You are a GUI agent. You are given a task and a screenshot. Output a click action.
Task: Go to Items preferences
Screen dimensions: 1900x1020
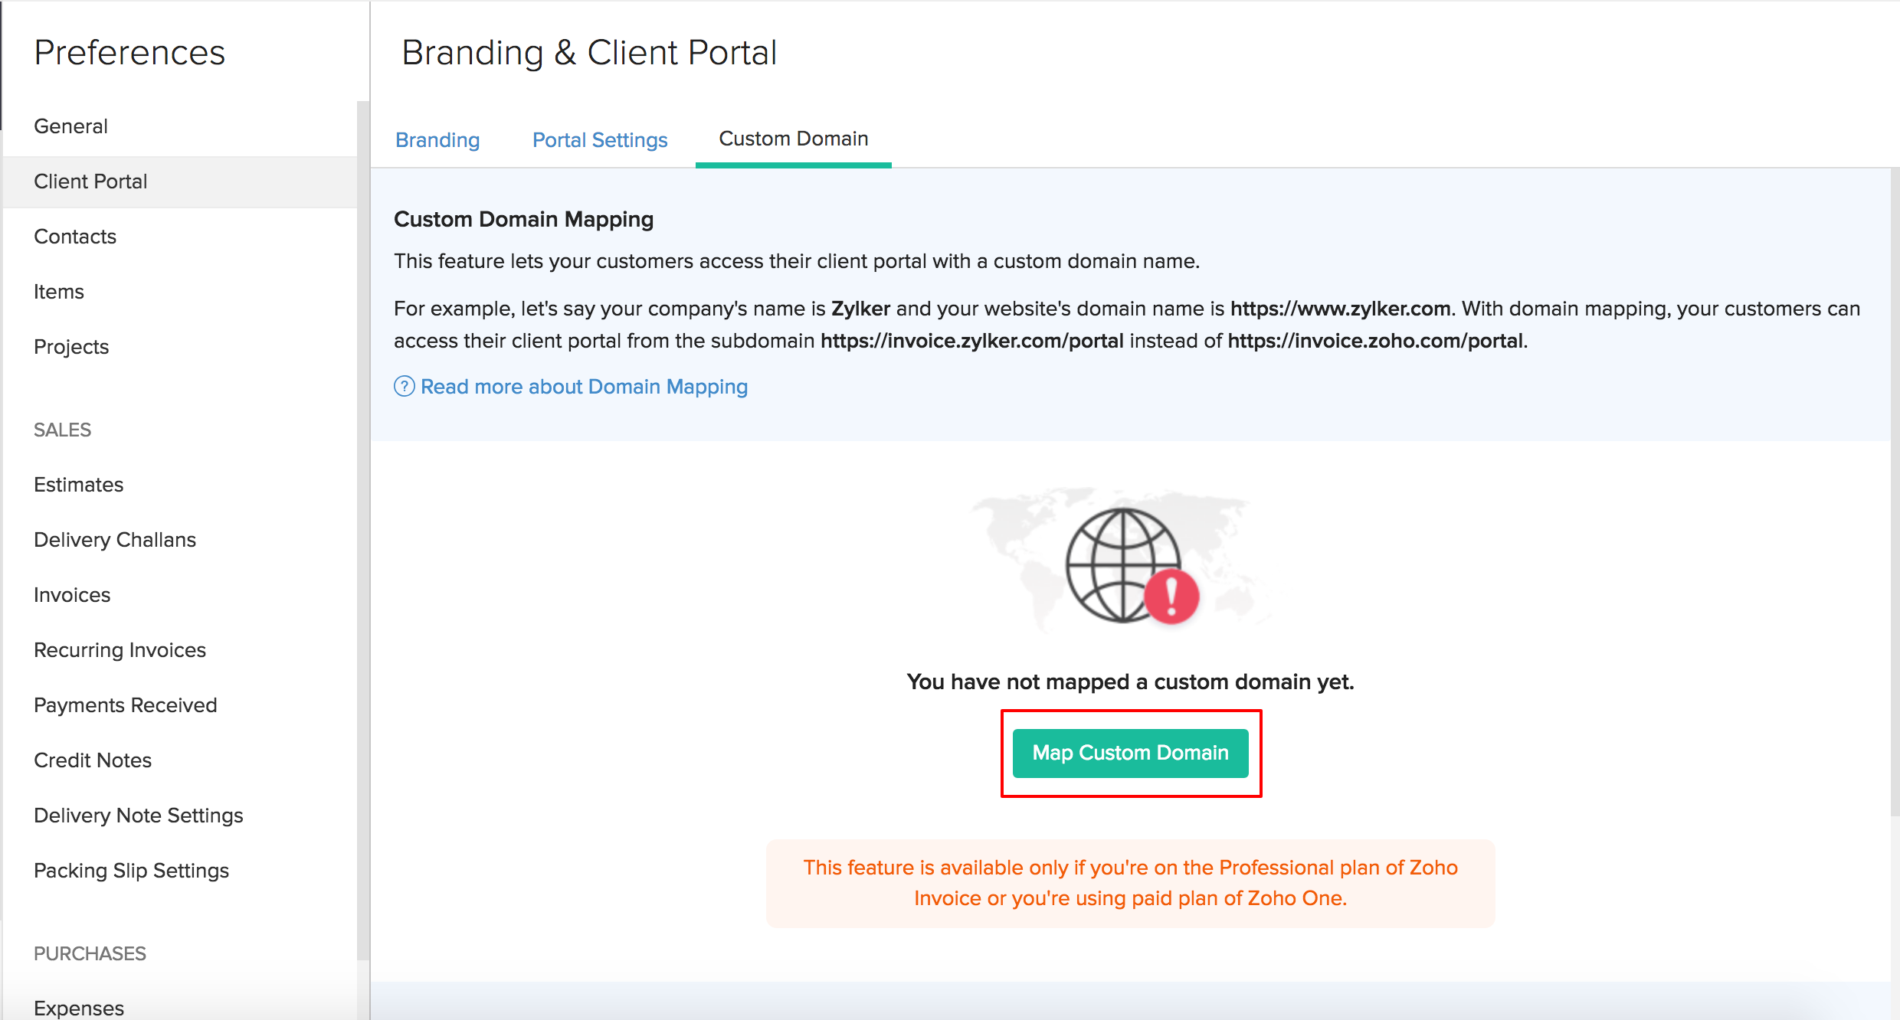tap(59, 292)
